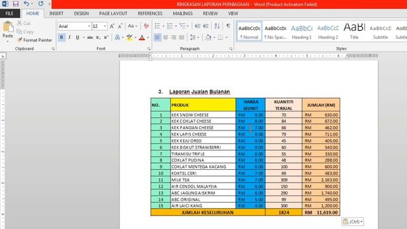Toggle strikethrough text
407x229 pixels.
[x=90, y=38]
